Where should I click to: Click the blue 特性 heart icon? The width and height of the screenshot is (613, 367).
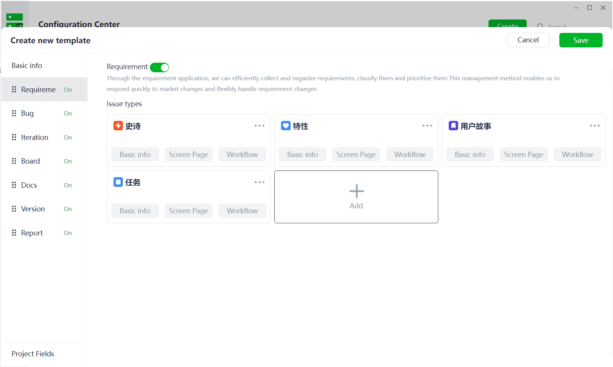click(x=286, y=126)
